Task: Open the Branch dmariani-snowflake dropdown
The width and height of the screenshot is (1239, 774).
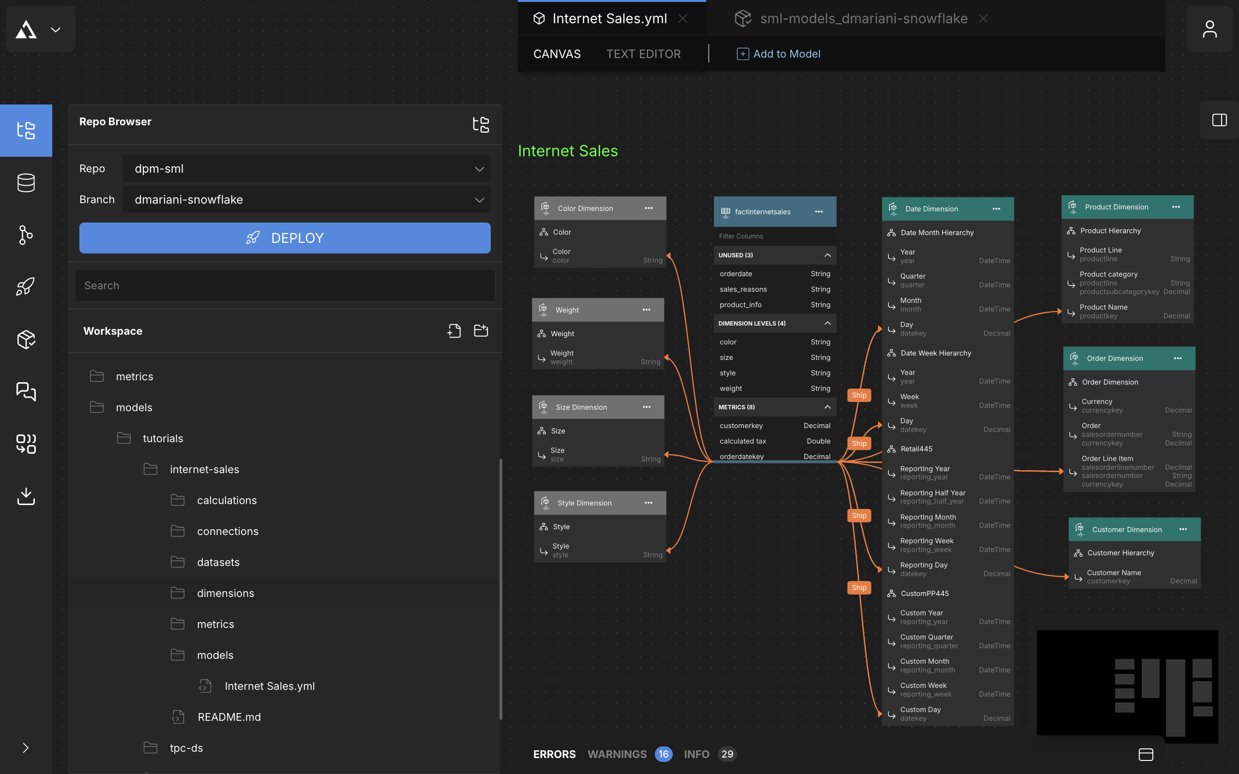Action: click(x=306, y=200)
